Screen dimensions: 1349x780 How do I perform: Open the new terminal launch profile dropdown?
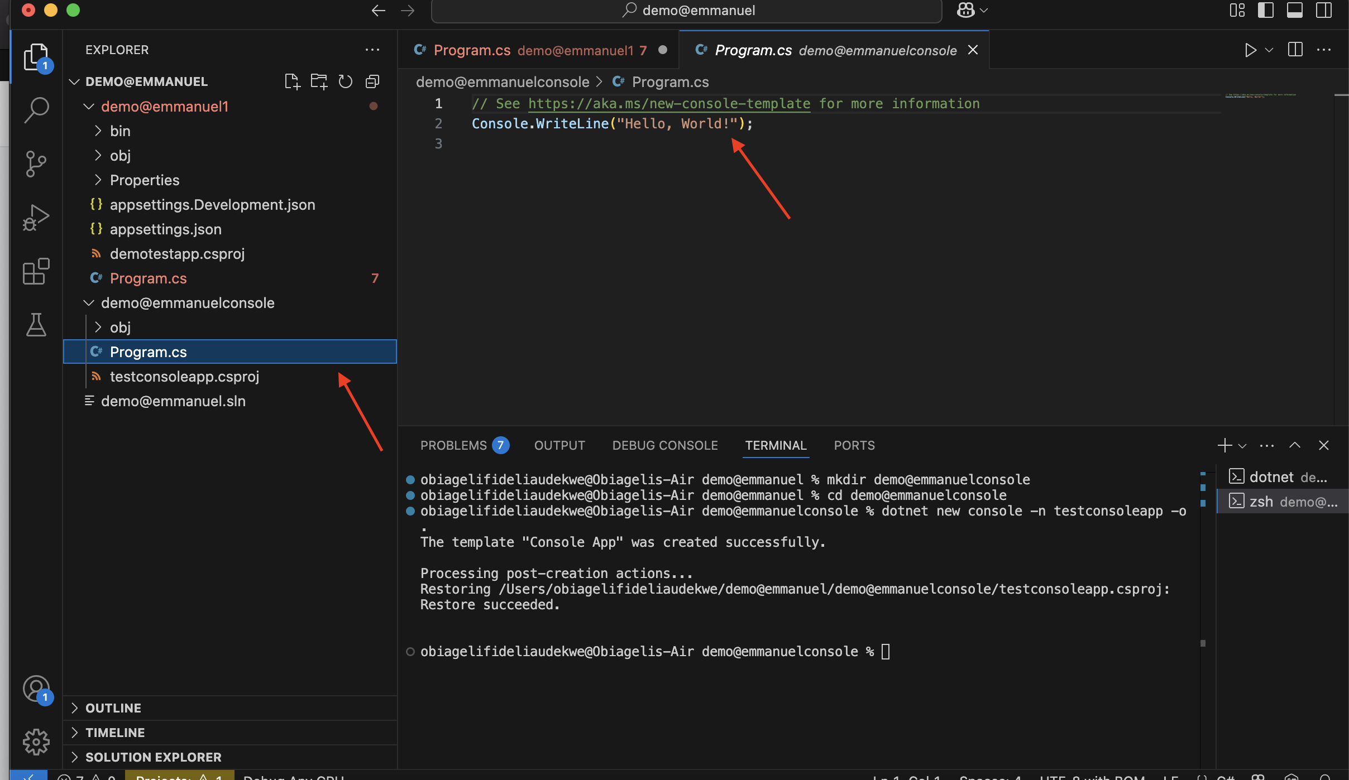(x=1242, y=446)
